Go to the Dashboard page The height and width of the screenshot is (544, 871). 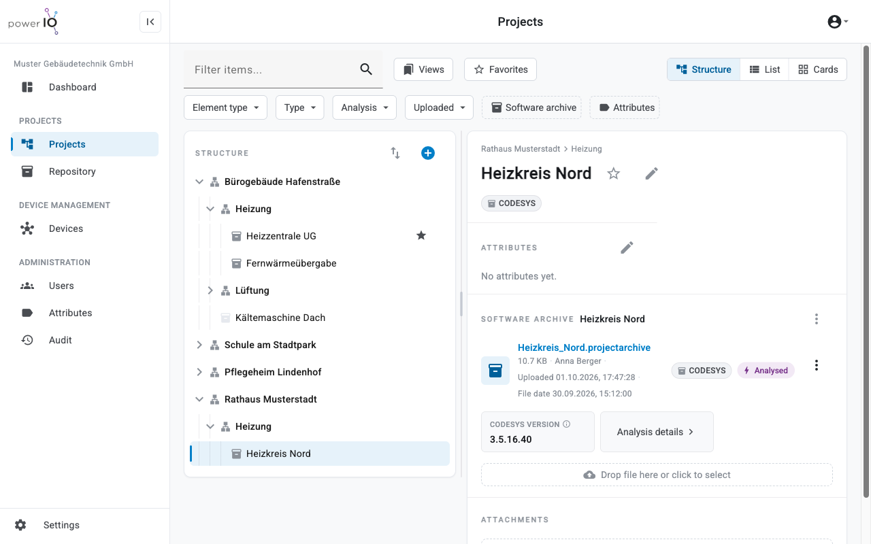pos(84,87)
